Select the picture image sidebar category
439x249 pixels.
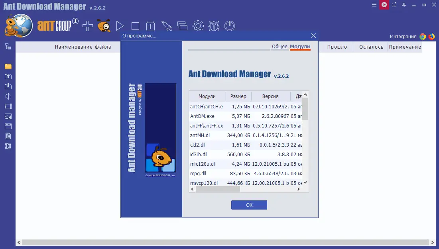point(8,116)
